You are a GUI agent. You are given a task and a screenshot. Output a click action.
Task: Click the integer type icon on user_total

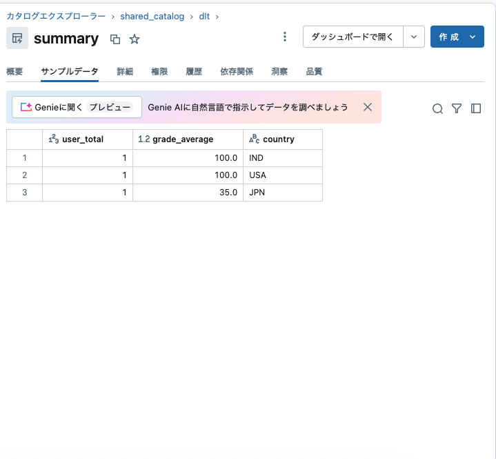click(x=53, y=139)
